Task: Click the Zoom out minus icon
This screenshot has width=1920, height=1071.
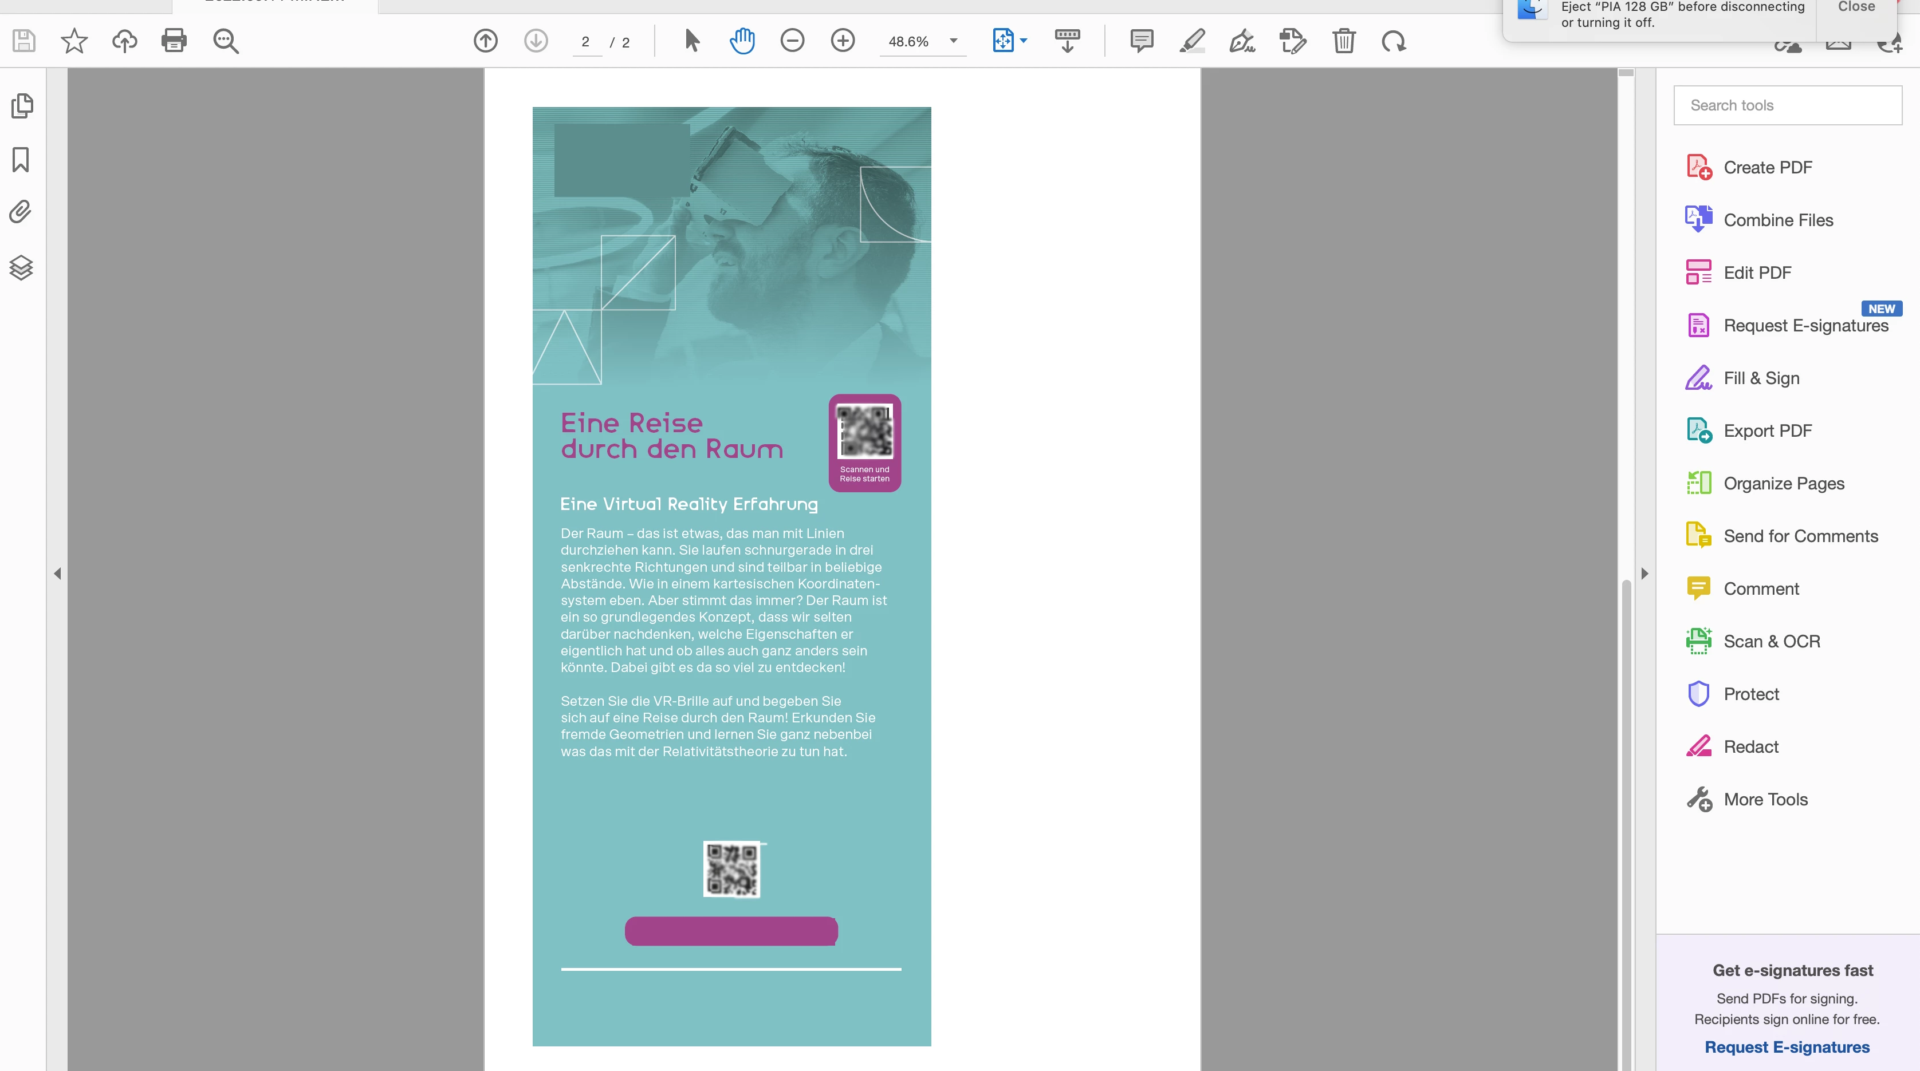Action: tap(792, 40)
